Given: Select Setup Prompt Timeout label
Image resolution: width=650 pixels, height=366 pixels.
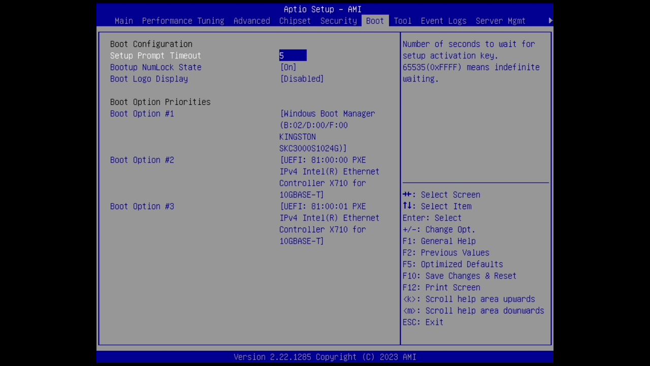Looking at the screenshot, I should (x=155, y=55).
